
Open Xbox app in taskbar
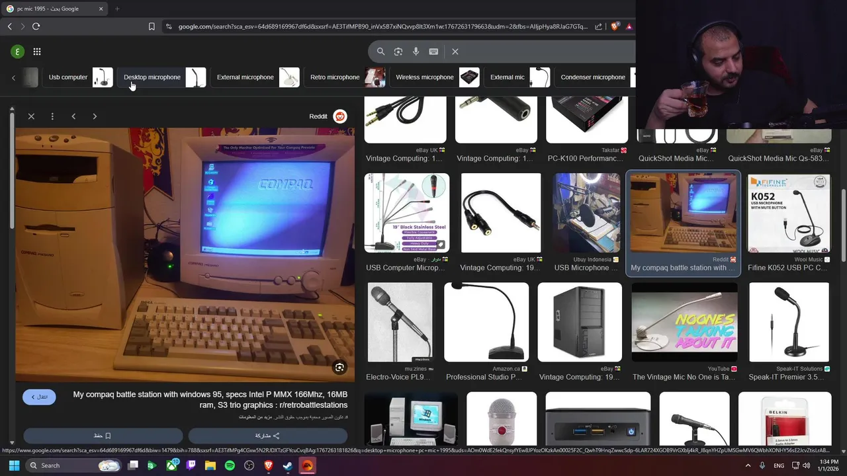coord(172,465)
